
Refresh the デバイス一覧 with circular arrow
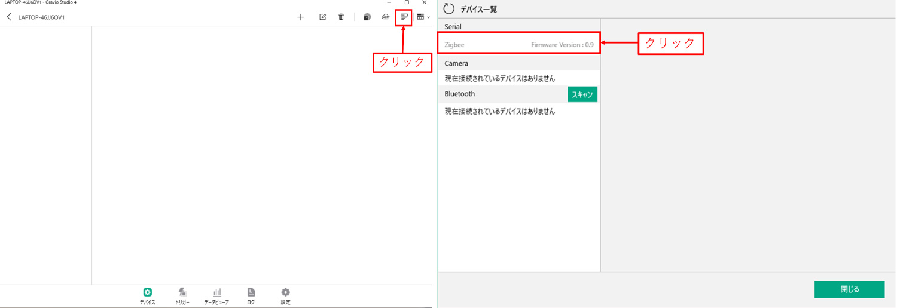pos(449,9)
